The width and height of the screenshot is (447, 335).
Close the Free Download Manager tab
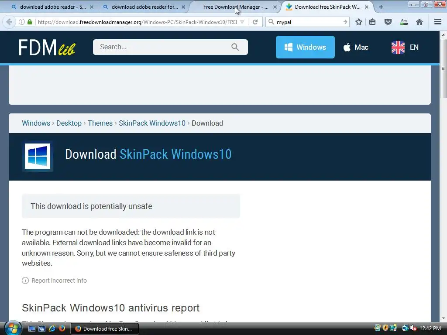tap(275, 7)
